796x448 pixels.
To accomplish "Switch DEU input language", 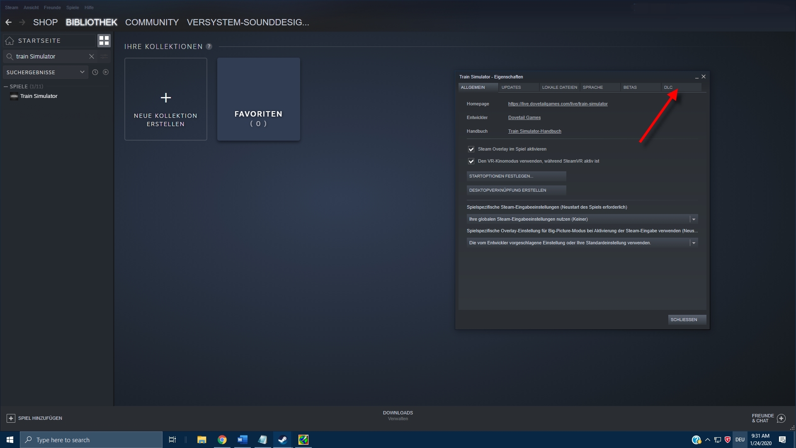I will click(x=740, y=440).
